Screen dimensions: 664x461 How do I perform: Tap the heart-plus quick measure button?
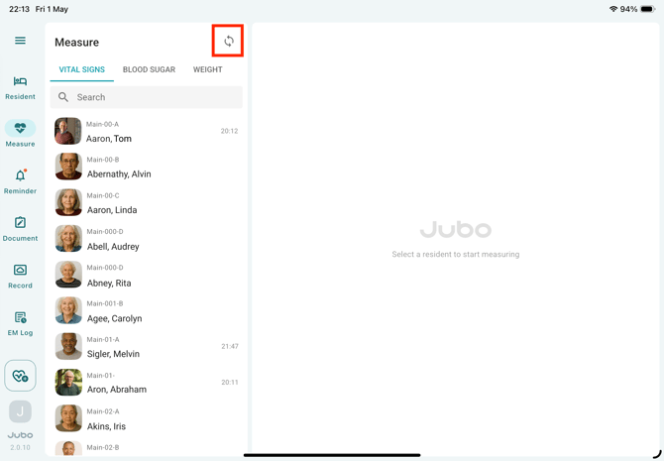(x=20, y=376)
